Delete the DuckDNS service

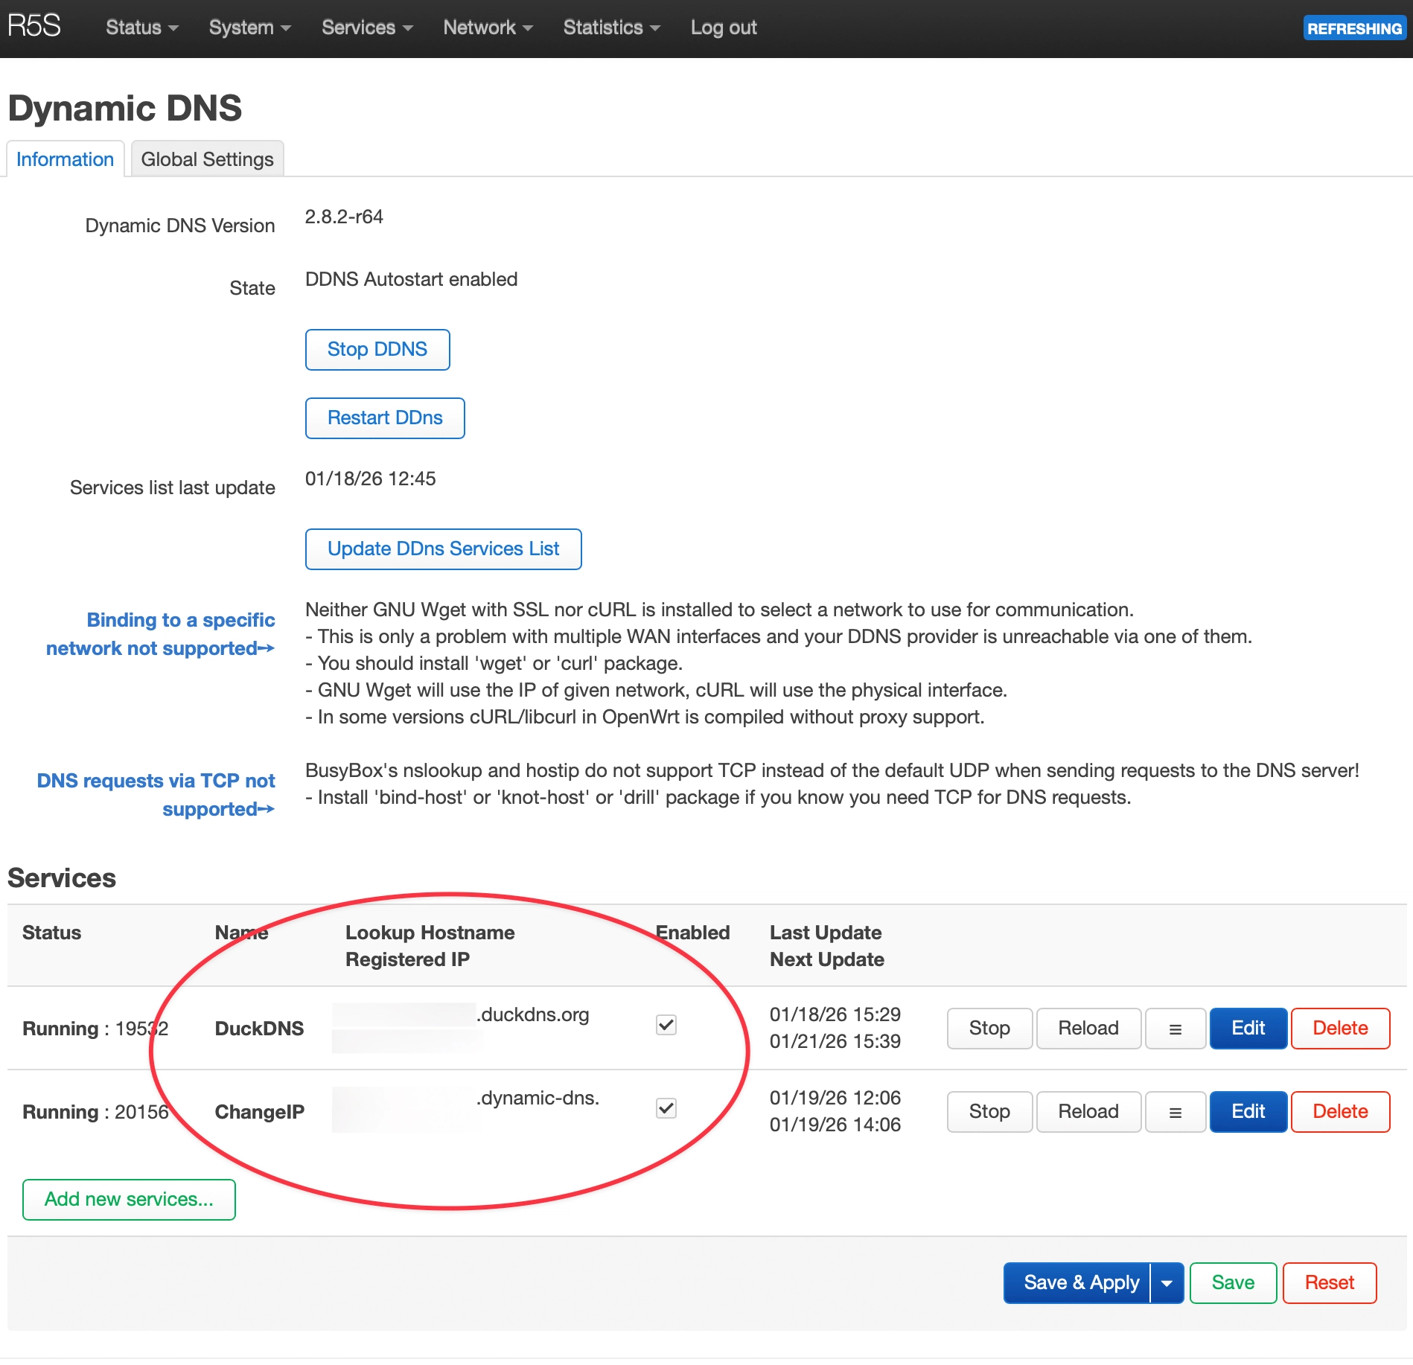tap(1340, 1029)
